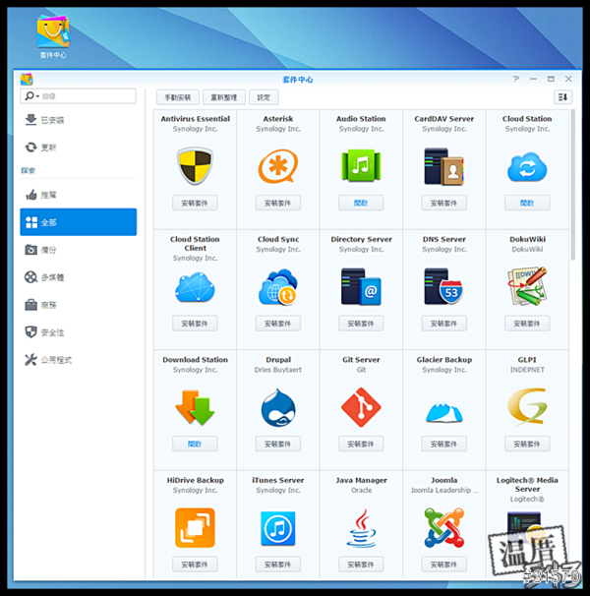Select the Utilities (公用程式) sidebar category
Image resolution: width=590 pixels, height=596 pixels.
[79, 360]
